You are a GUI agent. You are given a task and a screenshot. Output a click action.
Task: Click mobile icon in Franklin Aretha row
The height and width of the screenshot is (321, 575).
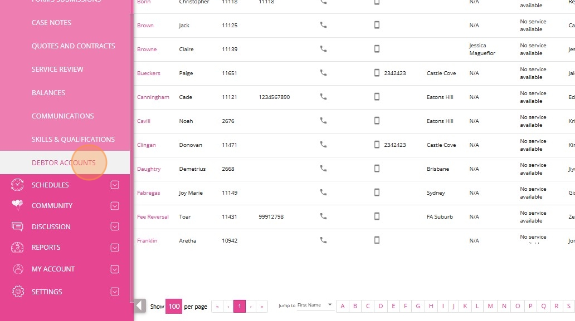tap(377, 240)
